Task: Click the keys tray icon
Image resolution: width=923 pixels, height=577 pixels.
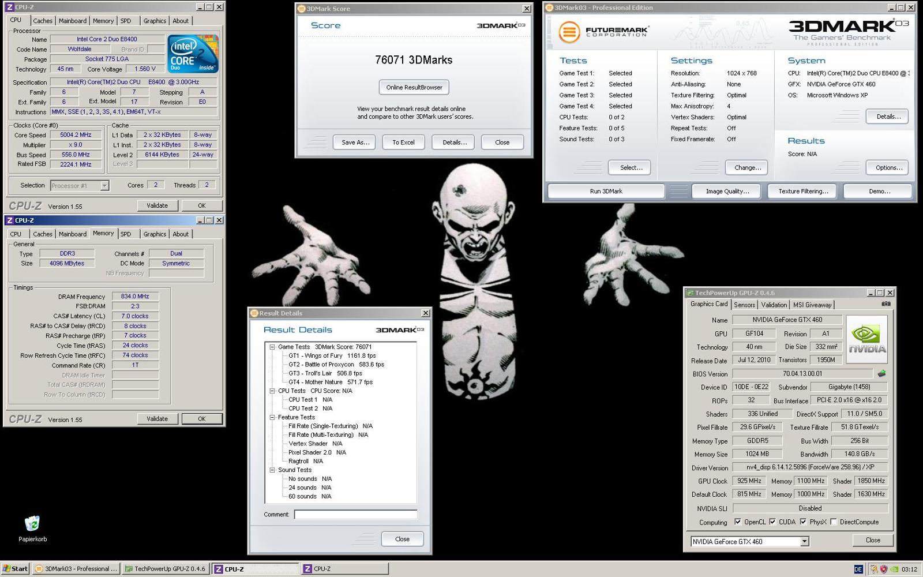Action: [873, 569]
